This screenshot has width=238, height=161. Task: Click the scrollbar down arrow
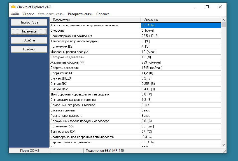pos(223,144)
